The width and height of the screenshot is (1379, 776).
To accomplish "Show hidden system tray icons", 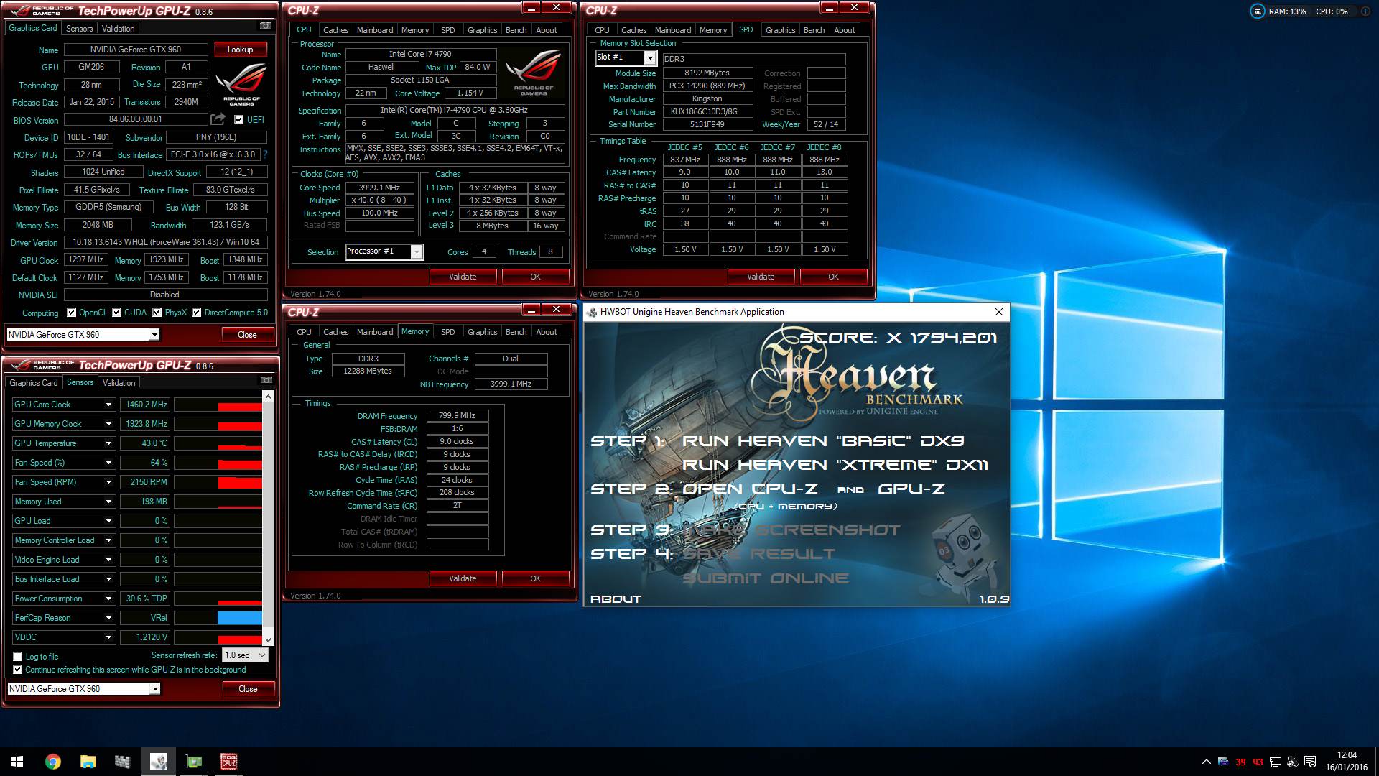I will tap(1206, 762).
